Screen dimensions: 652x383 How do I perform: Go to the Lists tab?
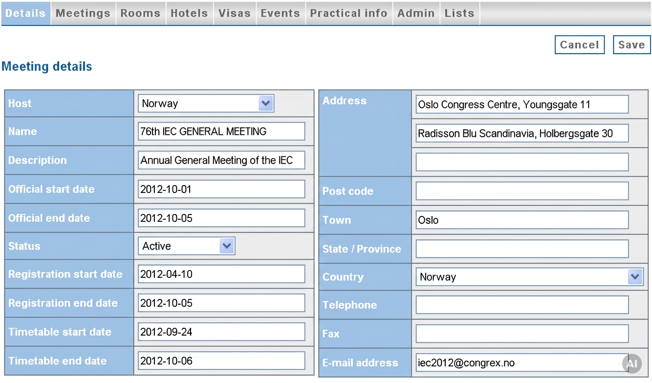click(x=459, y=13)
